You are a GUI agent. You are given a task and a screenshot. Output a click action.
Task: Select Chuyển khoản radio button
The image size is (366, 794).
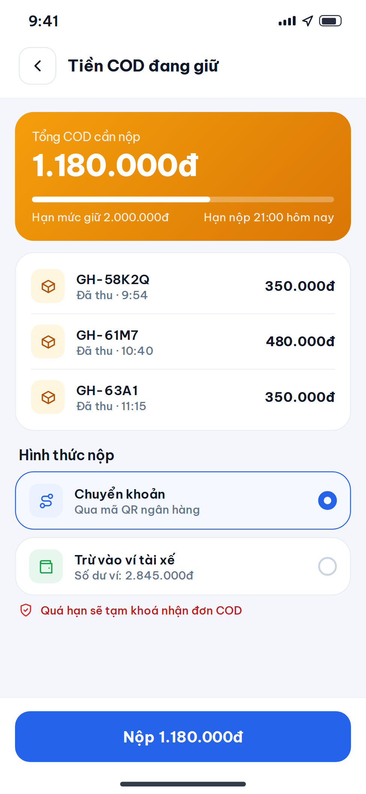[327, 500]
